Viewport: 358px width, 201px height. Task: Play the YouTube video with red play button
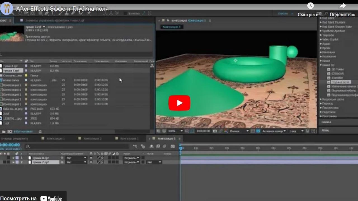pos(179,103)
